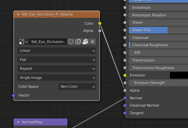188x128 pixels.
Task: Click the Clearcoat Normal label
Action: pos(144,105)
